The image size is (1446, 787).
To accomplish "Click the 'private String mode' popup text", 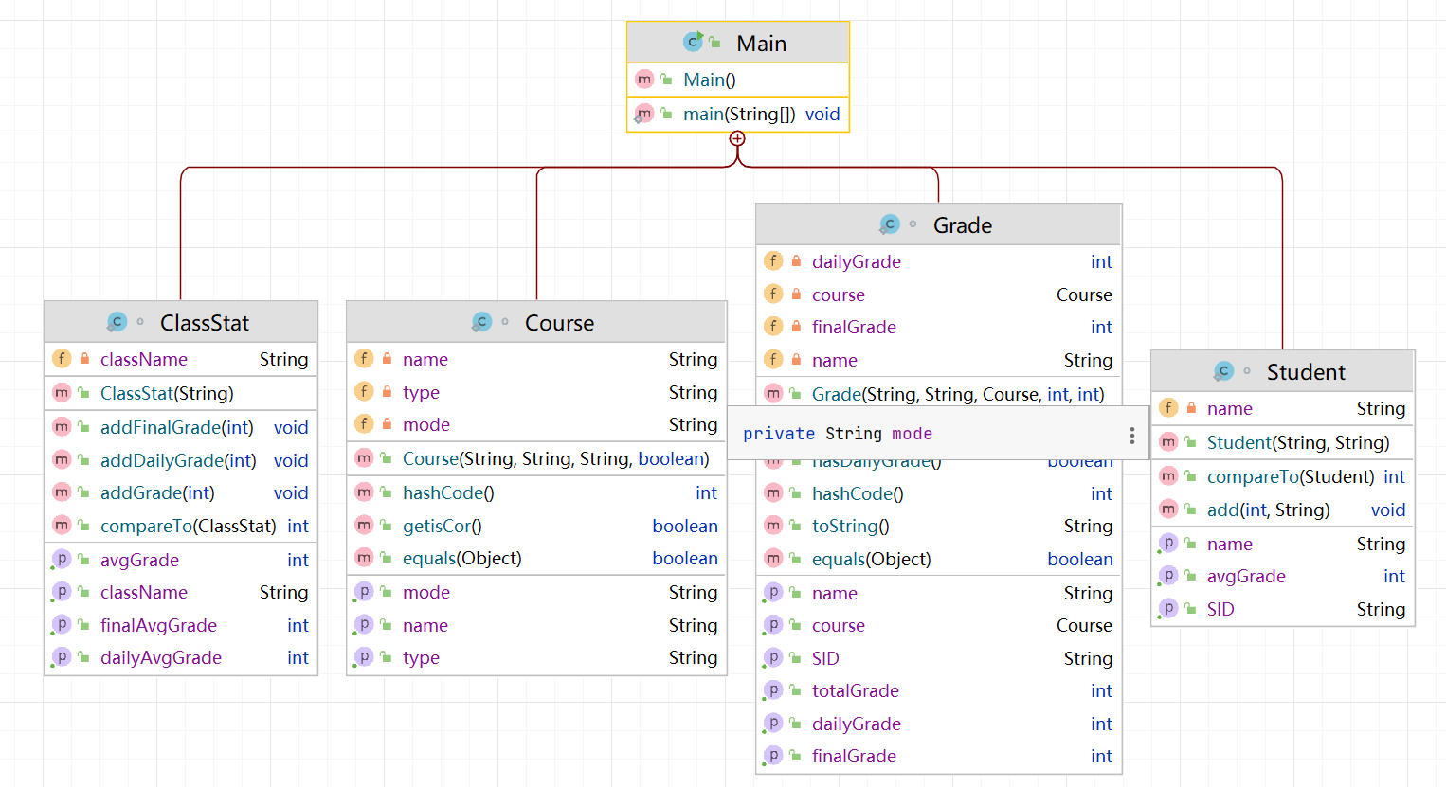I will coord(838,434).
